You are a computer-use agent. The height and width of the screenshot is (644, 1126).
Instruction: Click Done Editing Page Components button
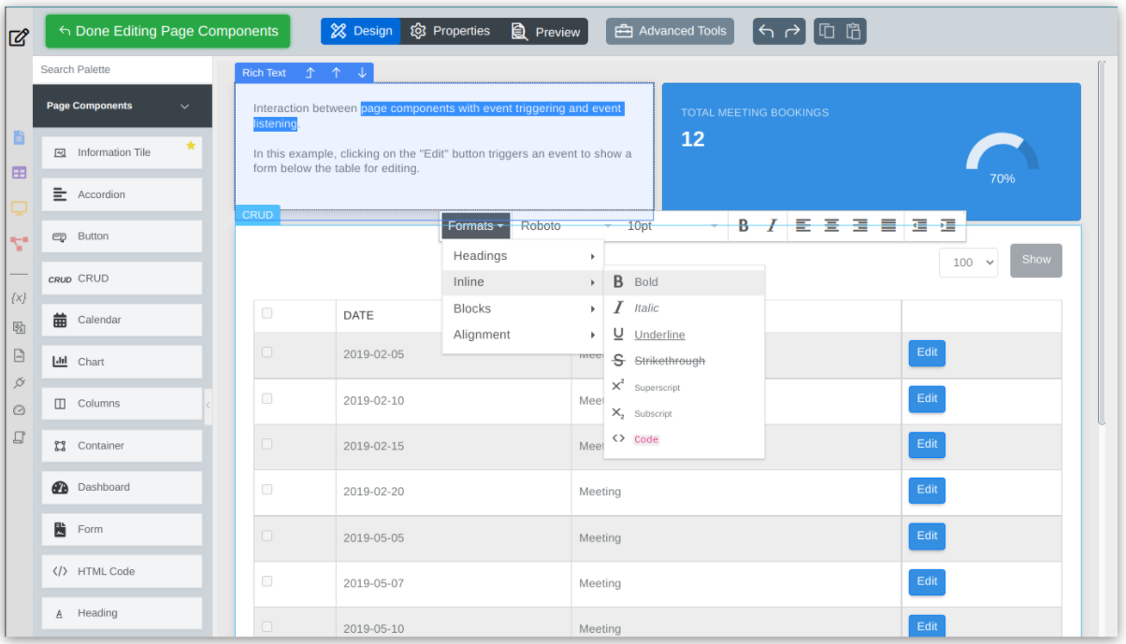coord(167,31)
